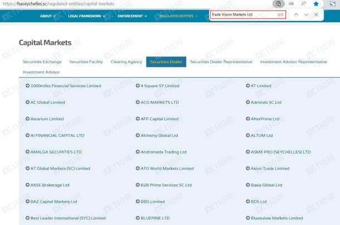Open the Aerarium Limited entry
Image resolution: width=340 pixels, height=225 pixels.
click(45, 119)
